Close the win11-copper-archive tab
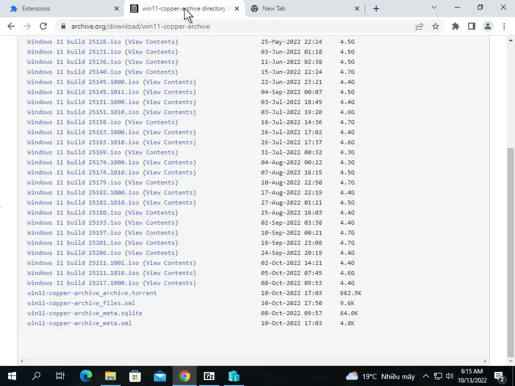 237,9
